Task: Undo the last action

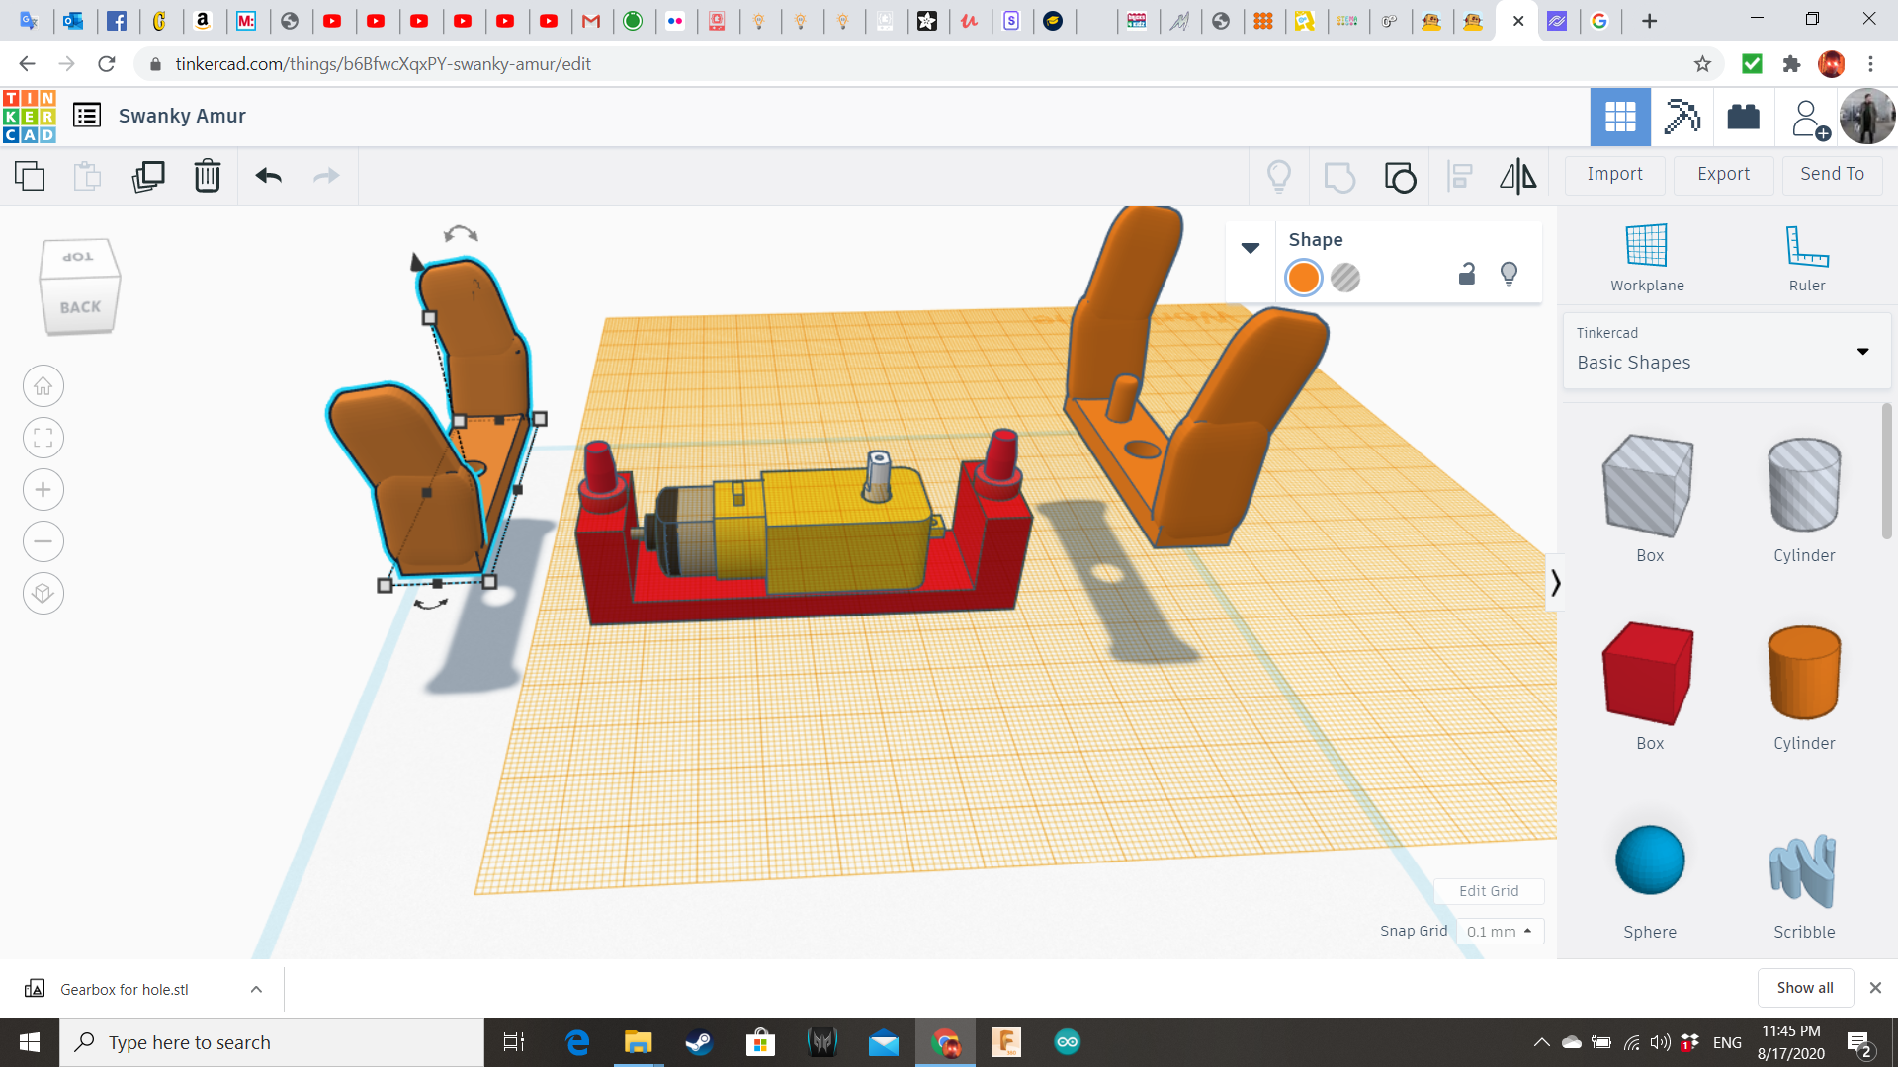Action: coord(268,177)
